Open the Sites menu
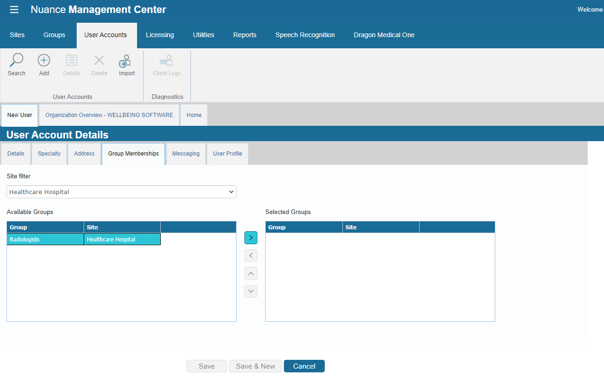The image size is (604, 390). click(x=17, y=35)
